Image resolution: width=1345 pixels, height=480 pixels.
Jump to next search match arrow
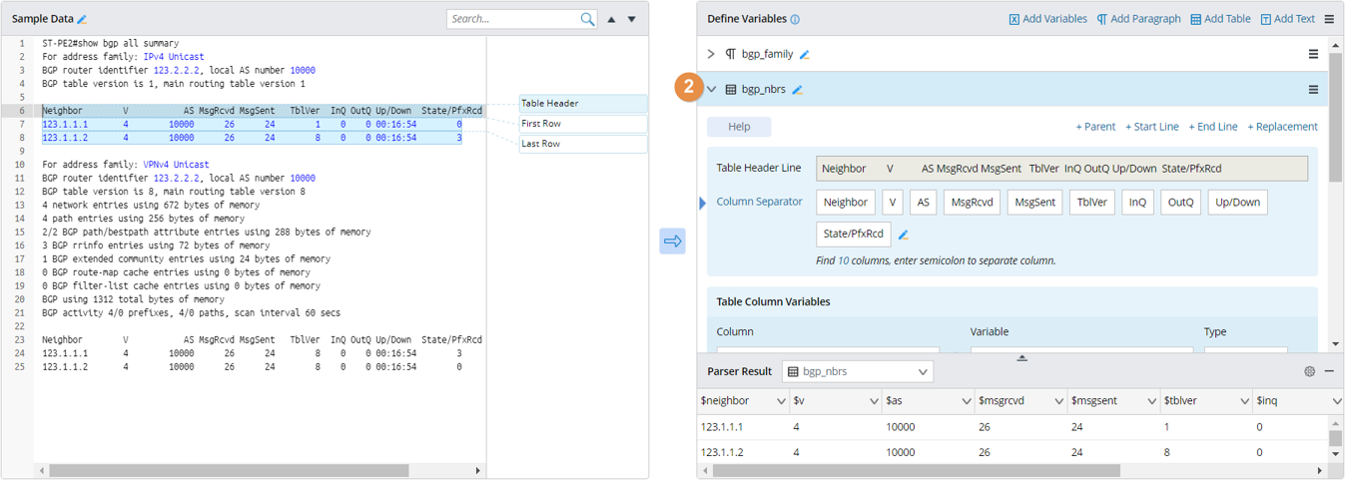pos(631,19)
